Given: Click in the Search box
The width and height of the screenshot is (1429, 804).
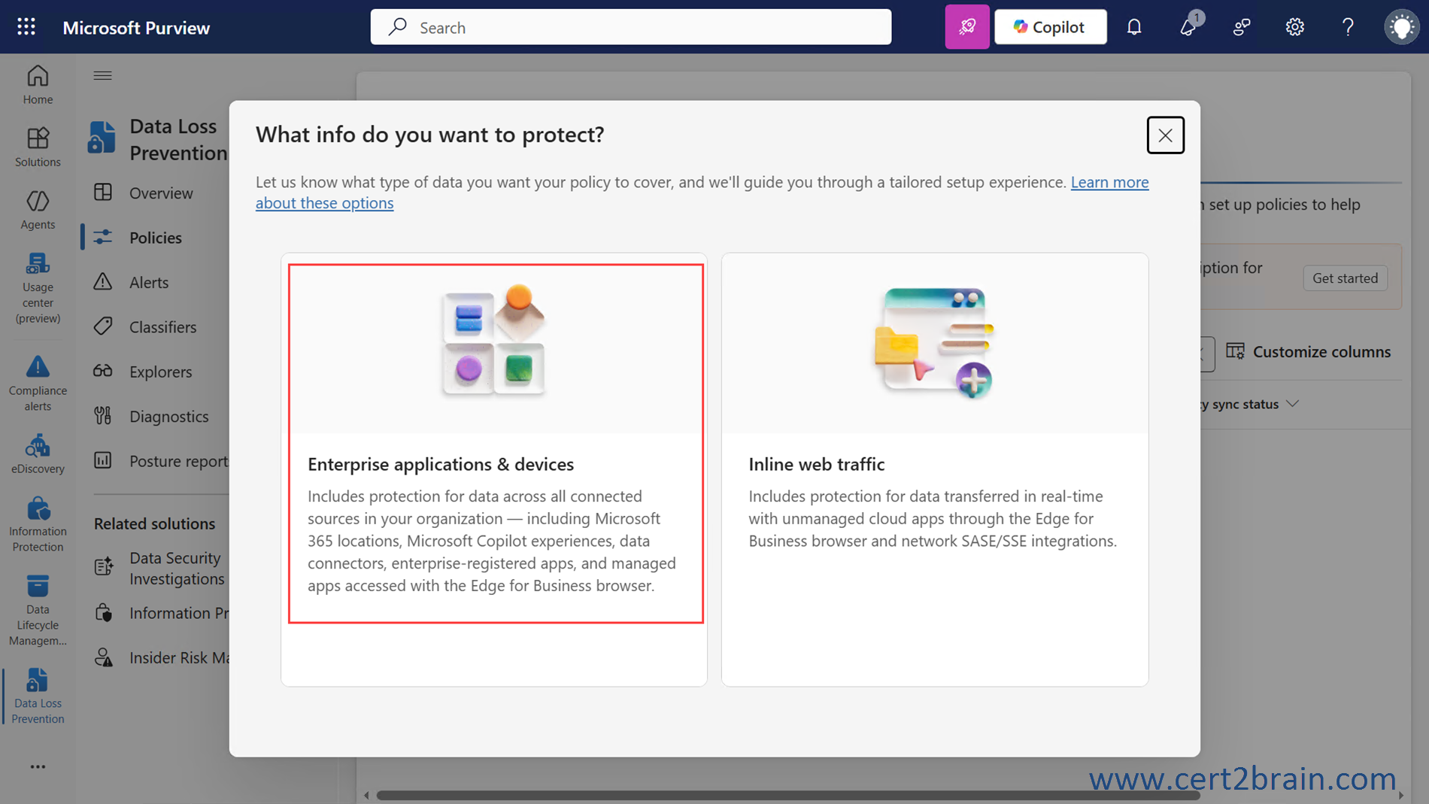Looking at the screenshot, I should click(x=630, y=27).
